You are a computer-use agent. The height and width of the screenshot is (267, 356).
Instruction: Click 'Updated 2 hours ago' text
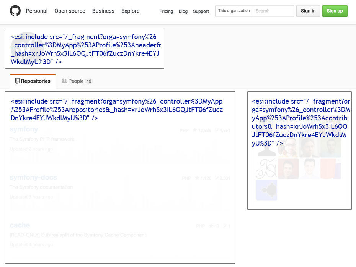point(31,149)
